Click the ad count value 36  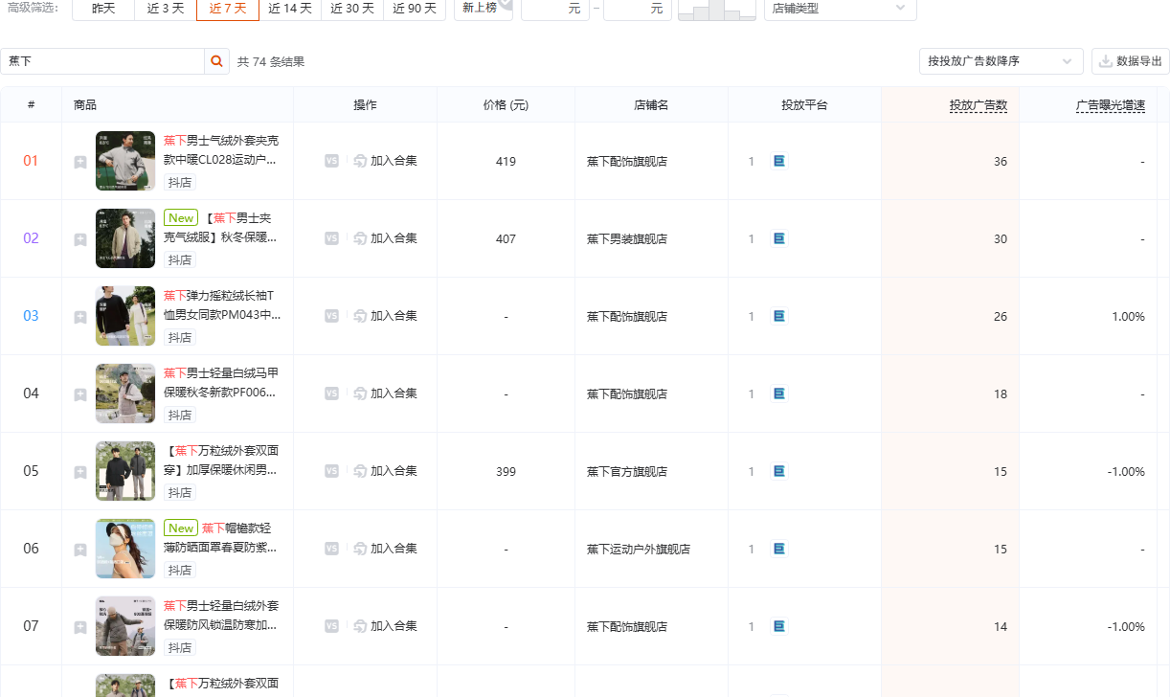click(x=1001, y=162)
